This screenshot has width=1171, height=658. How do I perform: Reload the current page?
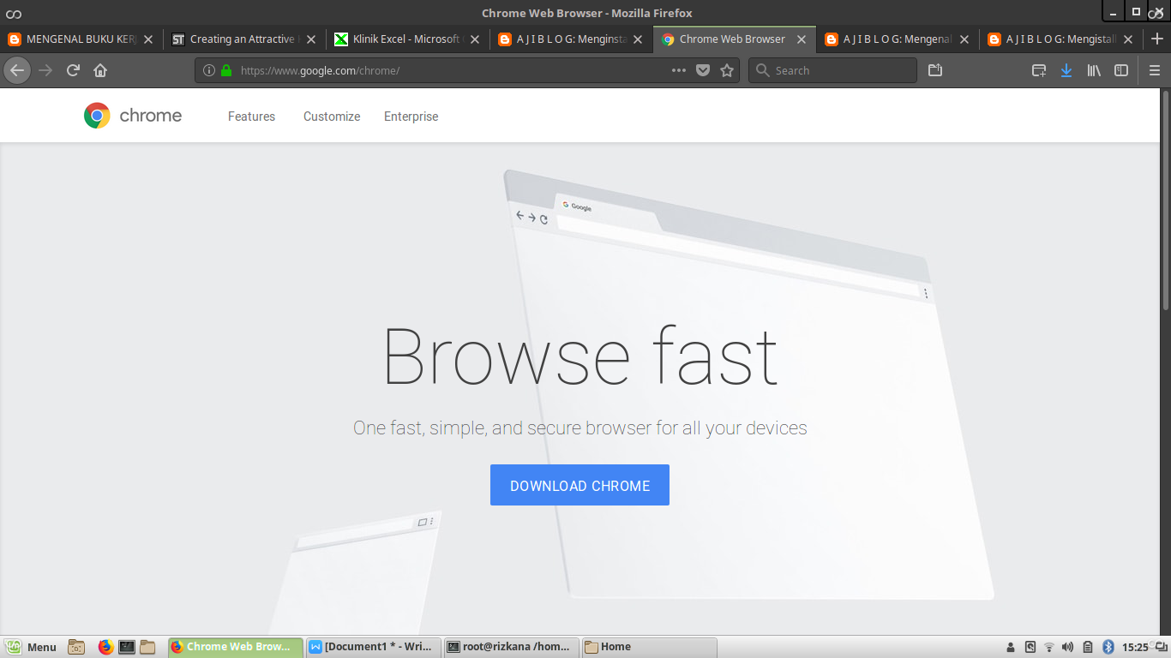[74, 70]
